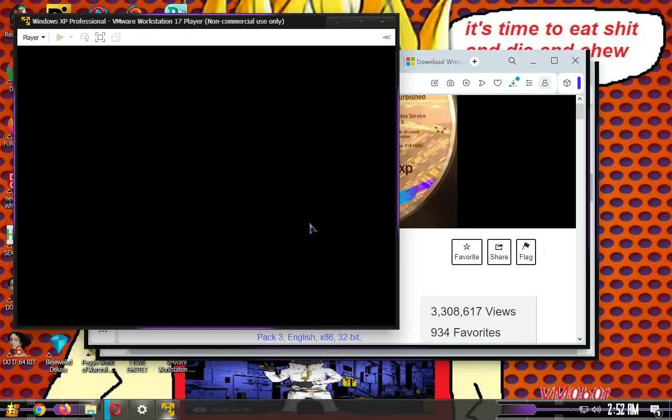The image size is (672, 420).
Task: Collapse the VMware toolbar with double chevron
Action: click(387, 37)
